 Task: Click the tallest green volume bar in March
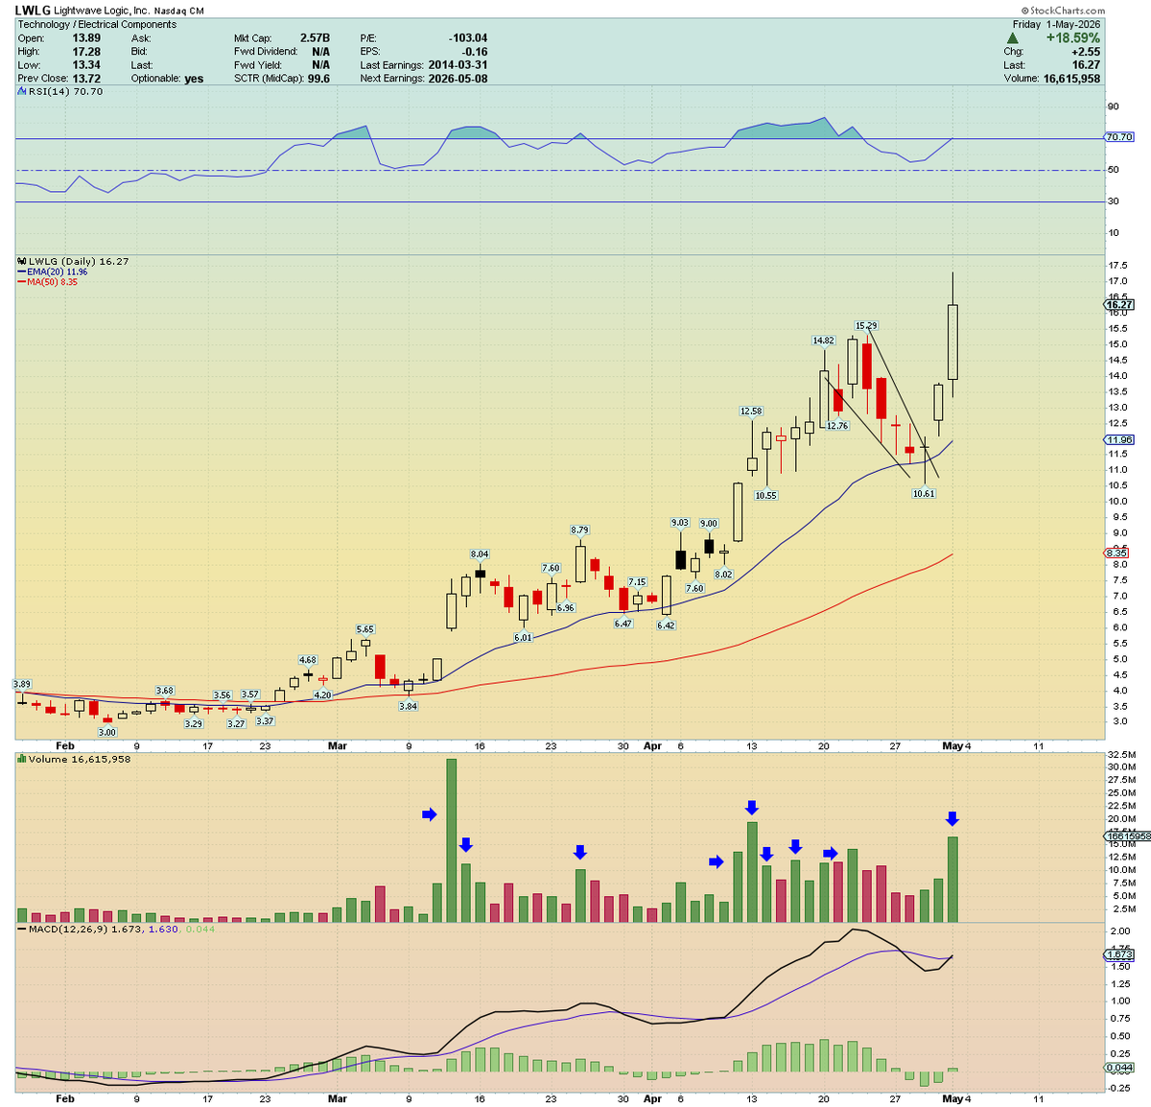(452, 840)
